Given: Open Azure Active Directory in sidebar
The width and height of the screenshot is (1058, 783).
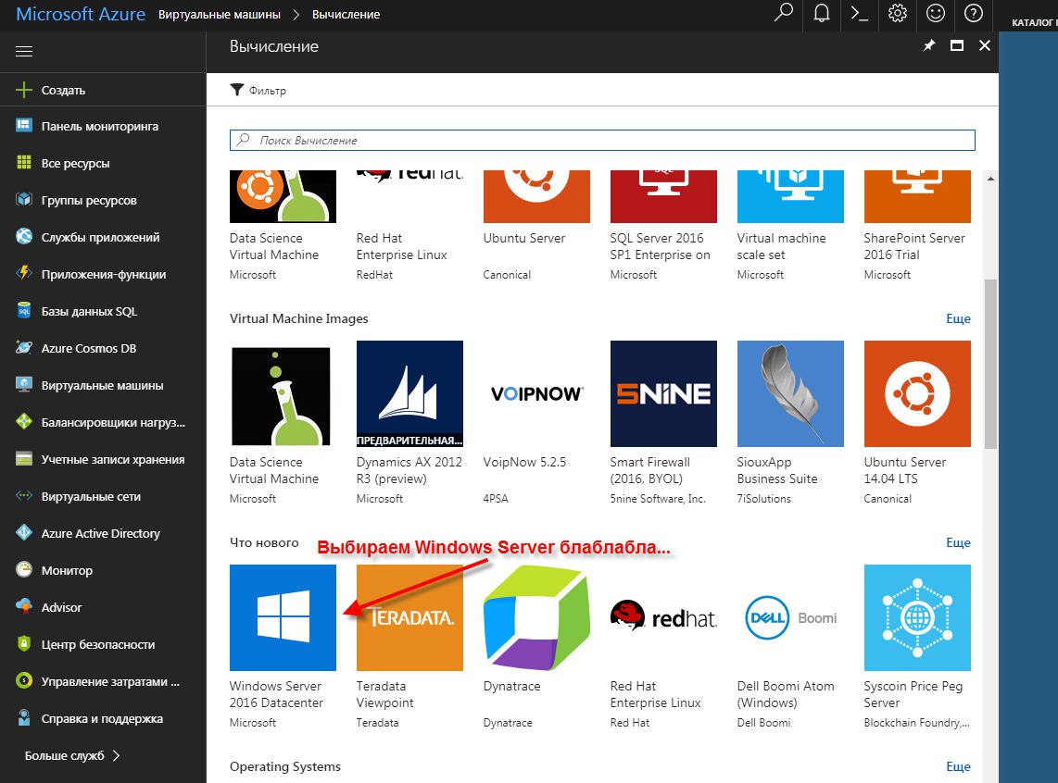Looking at the screenshot, I should pos(100,533).
